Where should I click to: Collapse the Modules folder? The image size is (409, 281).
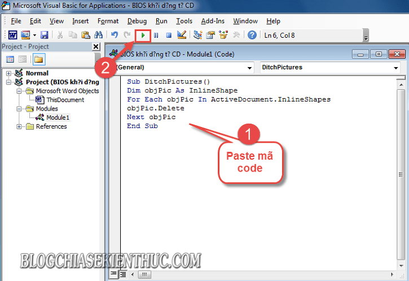click(19, 109)
